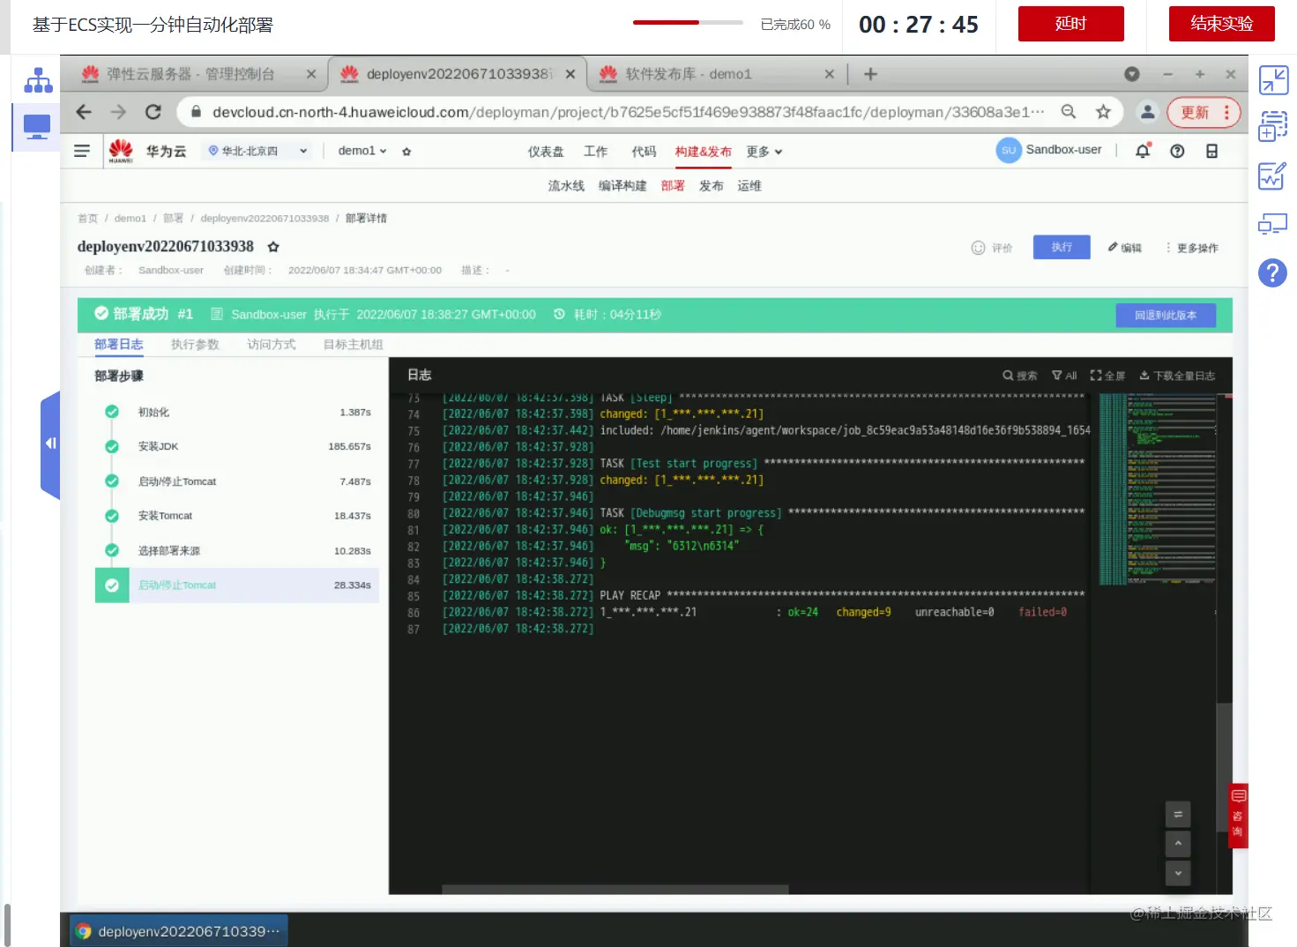Go to 编译构建 sub-menu
The image size is (1297, 947).
(x=622, y=186)
